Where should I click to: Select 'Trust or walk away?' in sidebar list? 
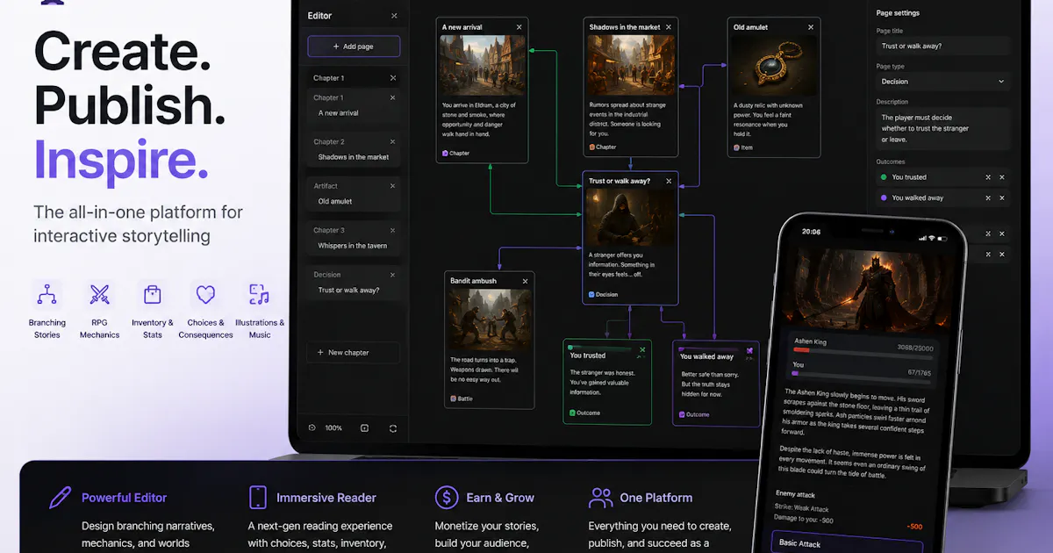349,290
